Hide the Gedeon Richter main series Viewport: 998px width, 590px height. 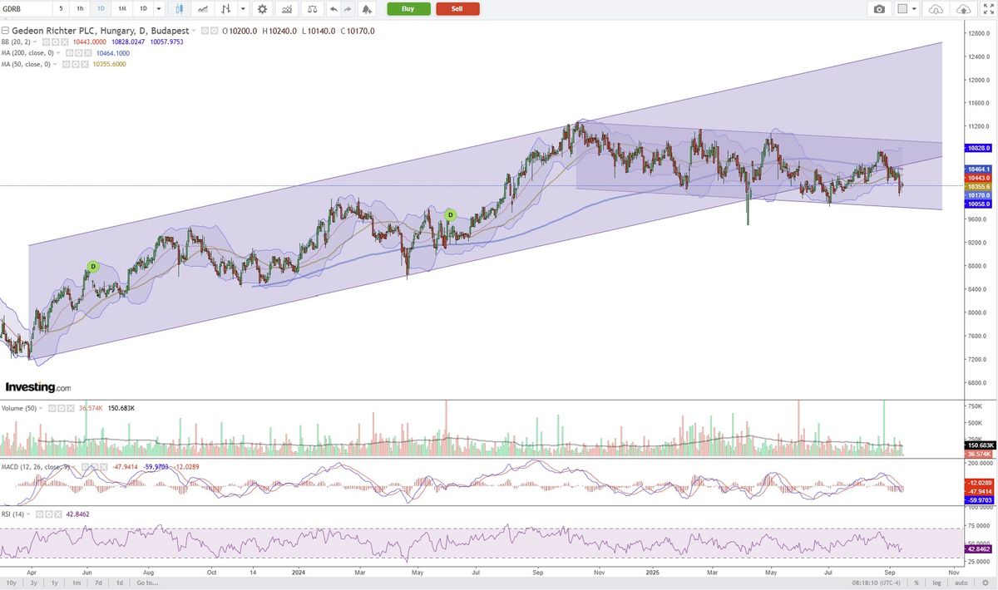pyautogui.click(x=205, y=32)
